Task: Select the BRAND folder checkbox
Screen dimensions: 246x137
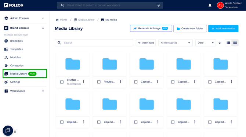Action: pos(62,82)
